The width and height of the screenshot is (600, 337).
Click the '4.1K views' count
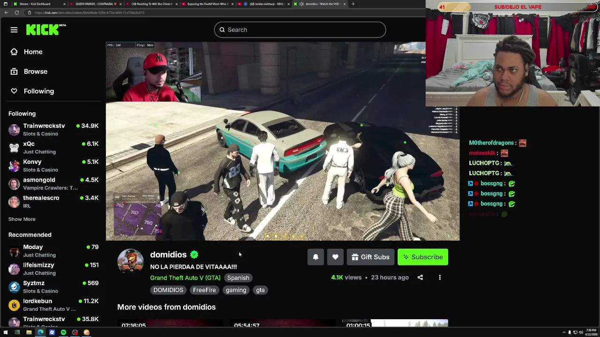346,278
